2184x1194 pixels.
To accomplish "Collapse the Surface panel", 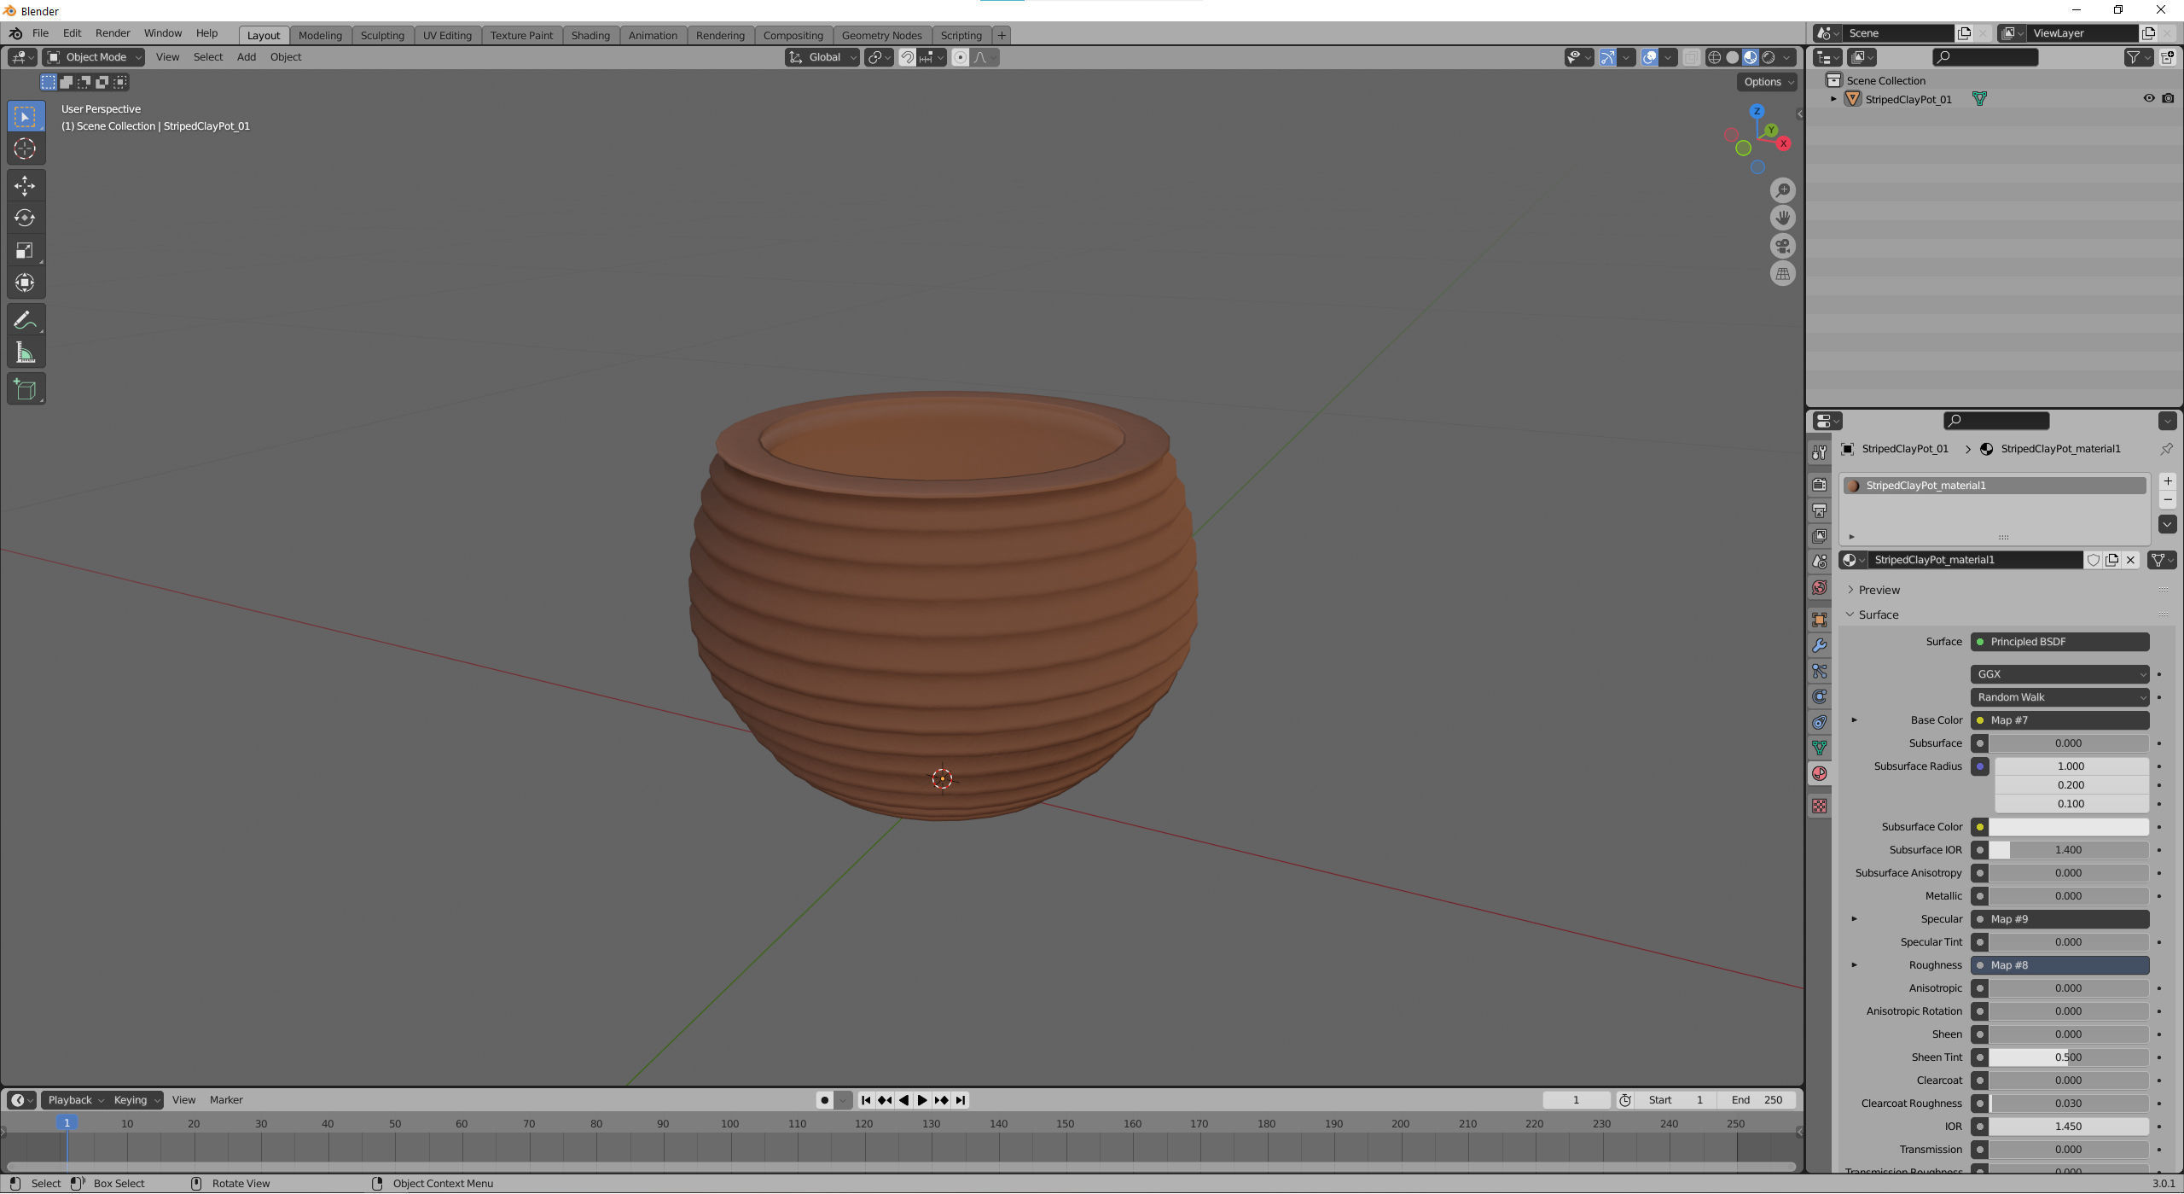I will click(x=1878, y=614).
